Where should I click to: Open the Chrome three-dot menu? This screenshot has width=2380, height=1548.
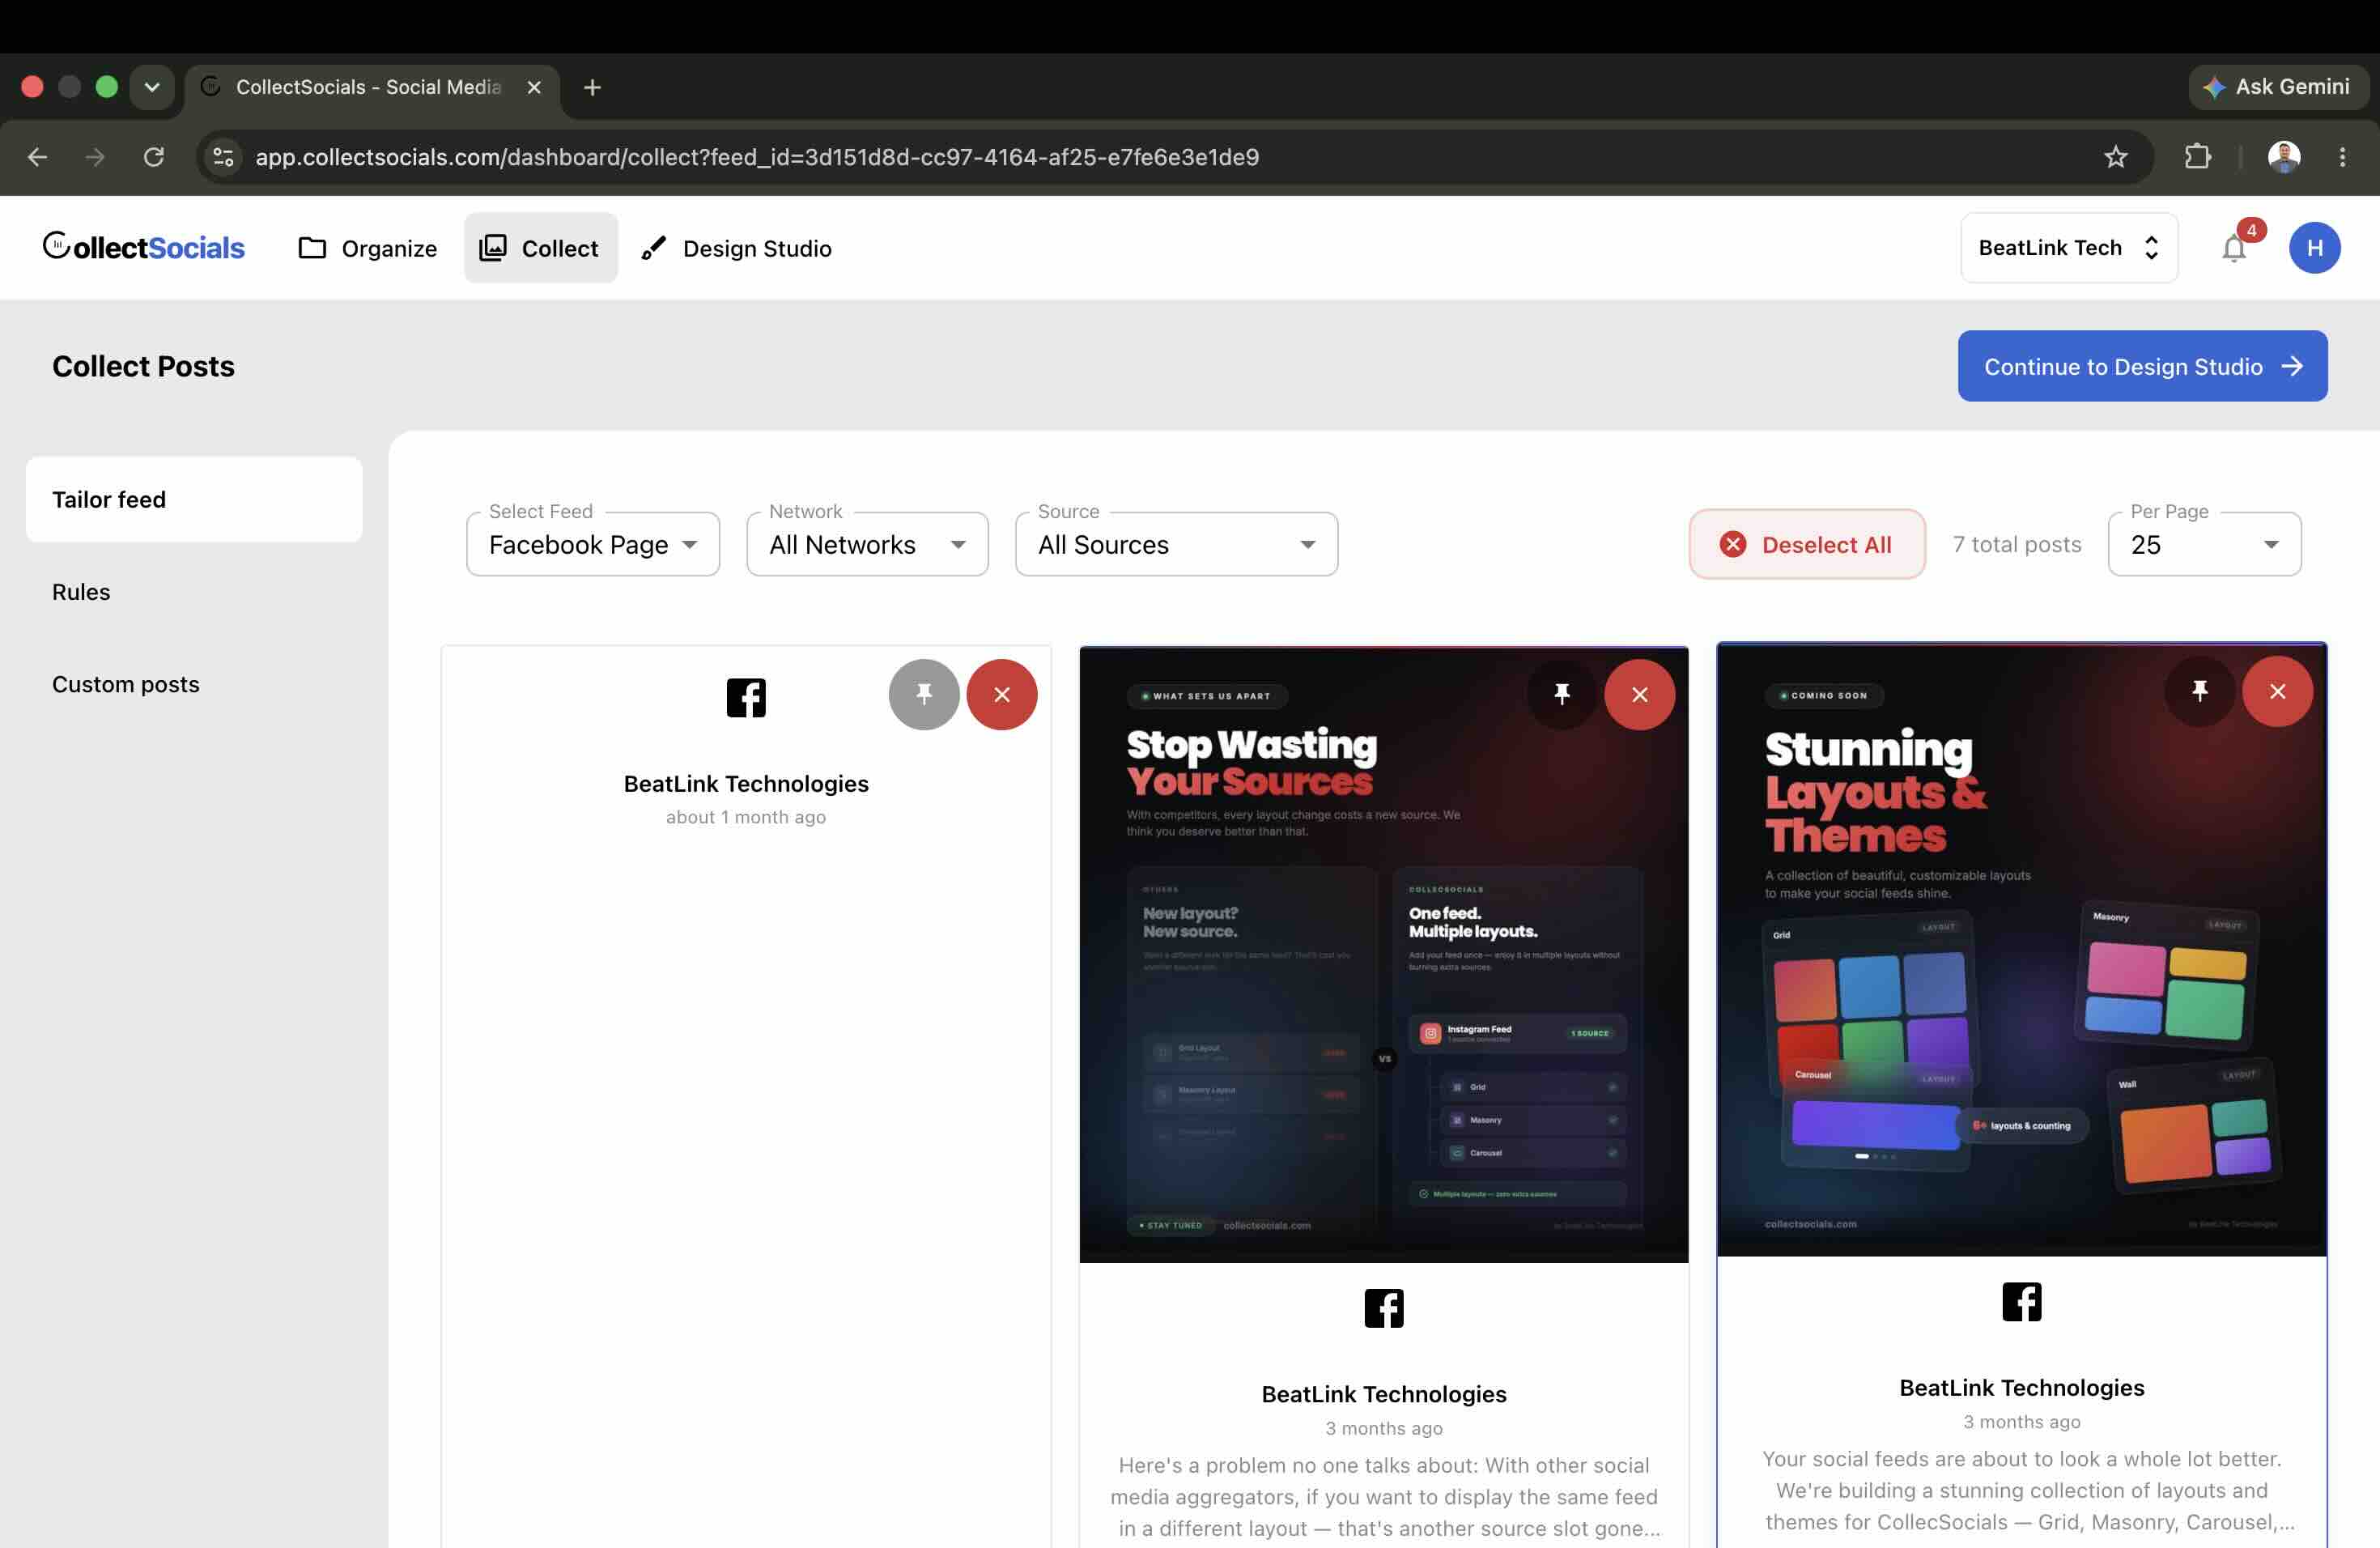[2342, 157]
